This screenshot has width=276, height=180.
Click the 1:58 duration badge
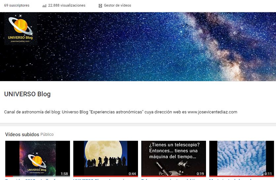click(64, 174)
